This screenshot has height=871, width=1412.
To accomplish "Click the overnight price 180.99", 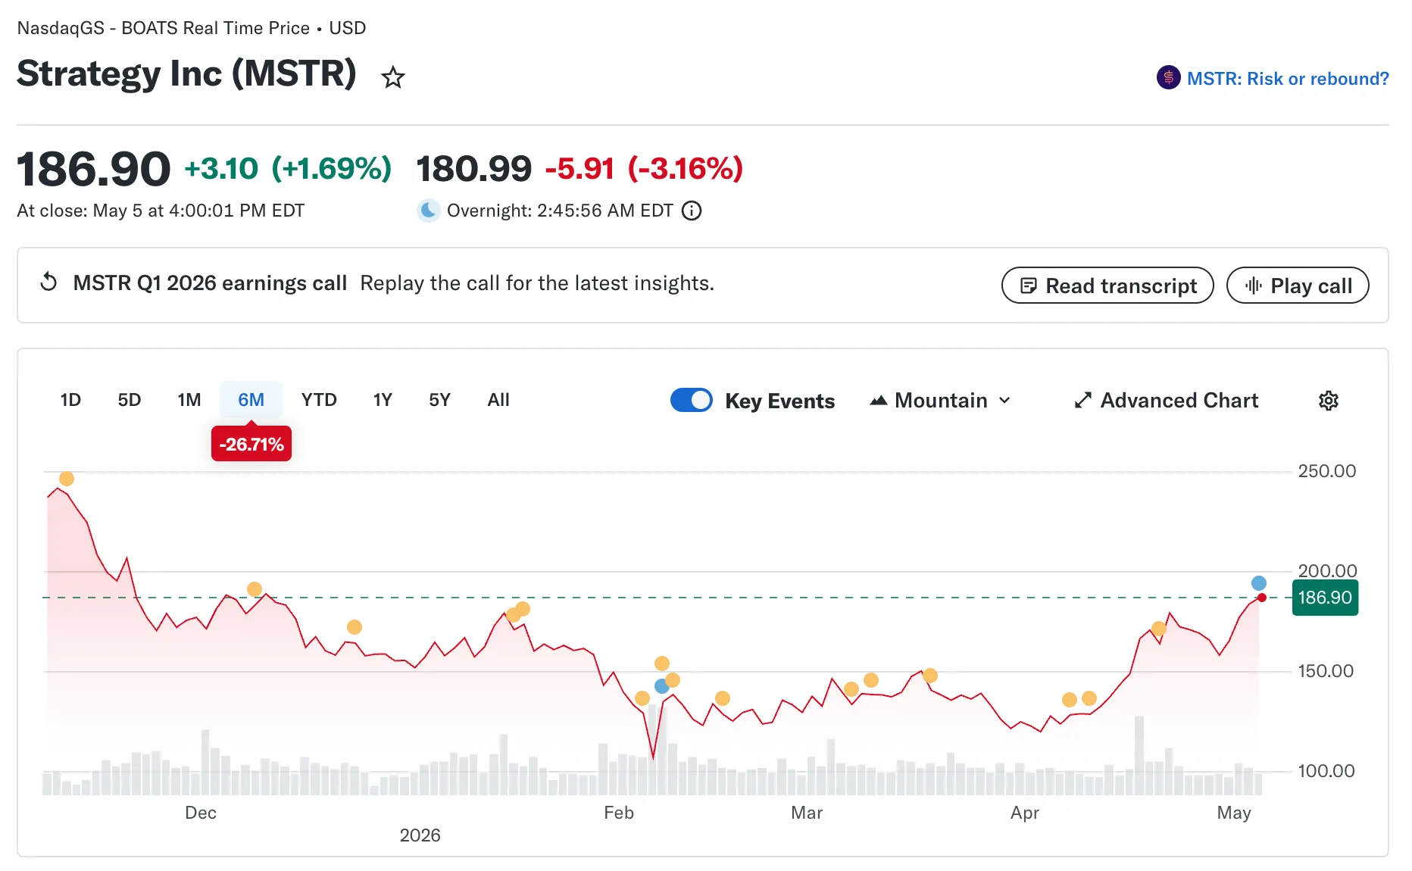I will click(x=474, y=168).
